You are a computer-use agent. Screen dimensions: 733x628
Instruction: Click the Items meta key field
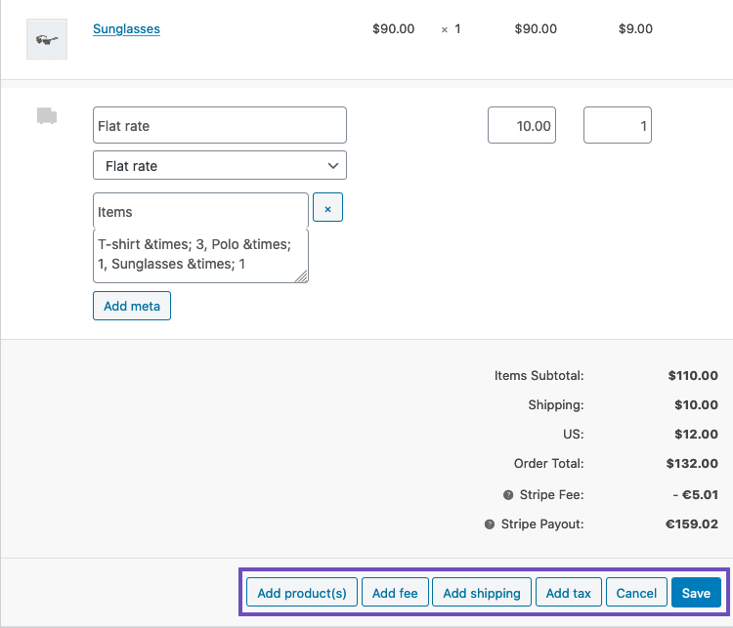[200, 211]
